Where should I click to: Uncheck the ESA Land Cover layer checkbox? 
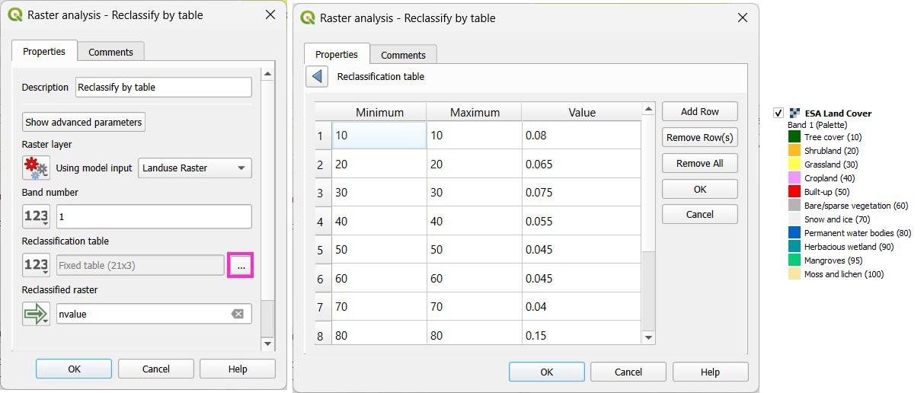779,113
